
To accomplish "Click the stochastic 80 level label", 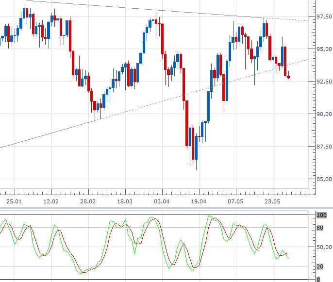I will 320,228.
